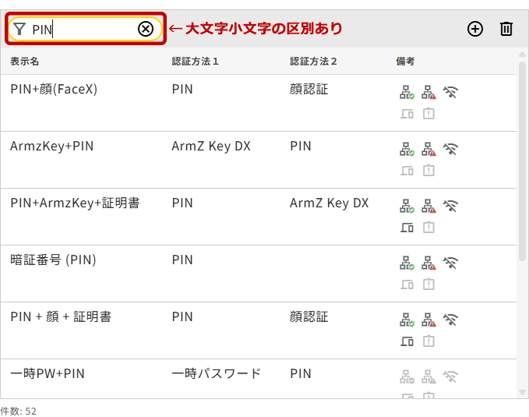Click devices icon in PIN + 顔 + 証明書 row
Image resolution: width=529 pixels, height=417 pixels.
[407, 341]
